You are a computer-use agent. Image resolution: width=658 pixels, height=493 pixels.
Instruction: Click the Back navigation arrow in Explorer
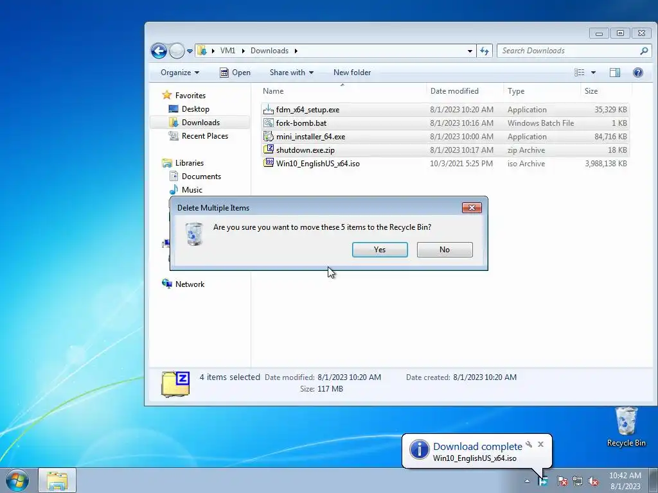[159, 51]
